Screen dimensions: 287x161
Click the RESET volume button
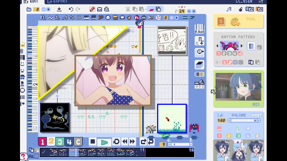point(257,115)
